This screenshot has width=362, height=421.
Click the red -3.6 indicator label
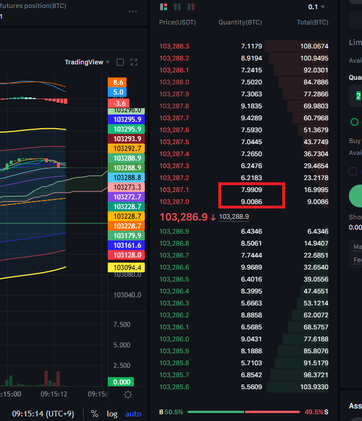pyautogui.click(x=119, y=103)
